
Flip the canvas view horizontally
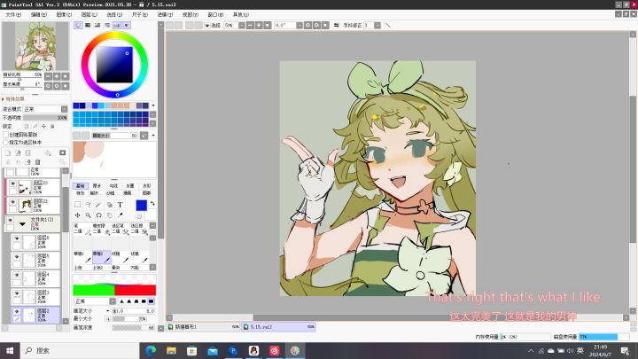(336, 25)
